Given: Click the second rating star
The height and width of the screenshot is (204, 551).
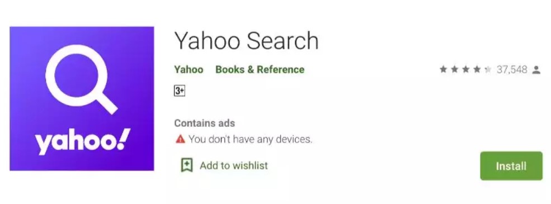Looking at the screenshot, I should click(x=455, y=69).
